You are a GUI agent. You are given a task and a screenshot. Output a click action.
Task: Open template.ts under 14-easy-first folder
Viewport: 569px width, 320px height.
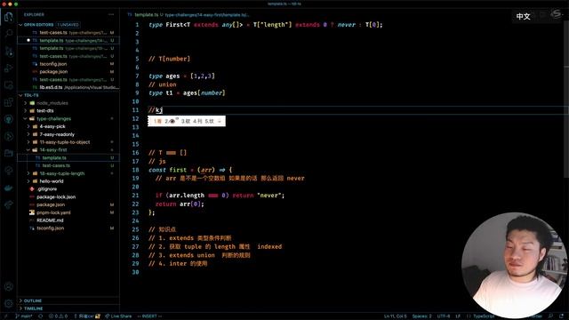click(x=68, y=158)
